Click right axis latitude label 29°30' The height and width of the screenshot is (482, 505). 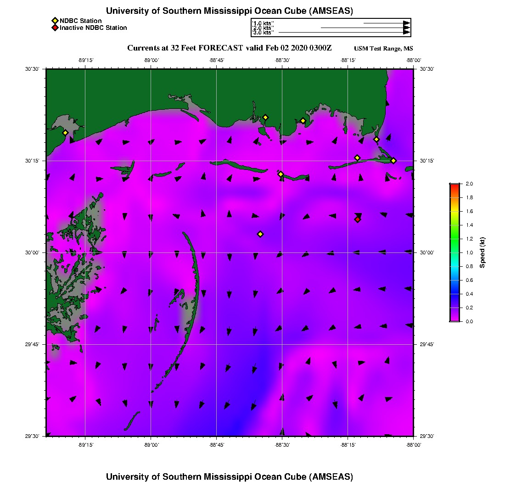[427, 436]
